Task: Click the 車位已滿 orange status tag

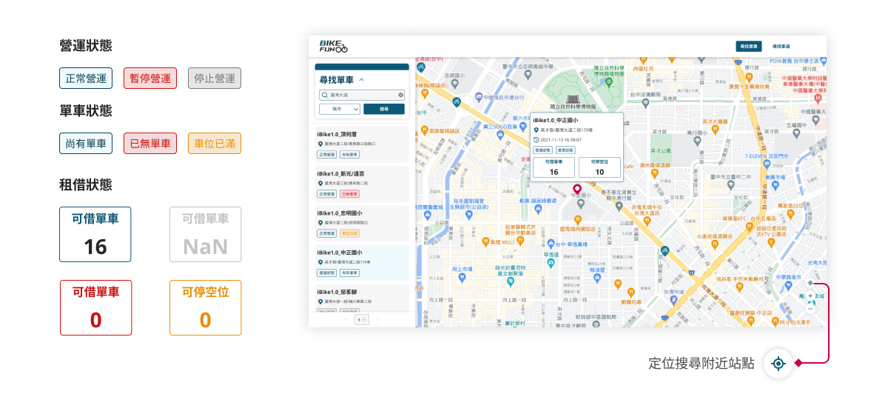Action: [x=215, y=143]
